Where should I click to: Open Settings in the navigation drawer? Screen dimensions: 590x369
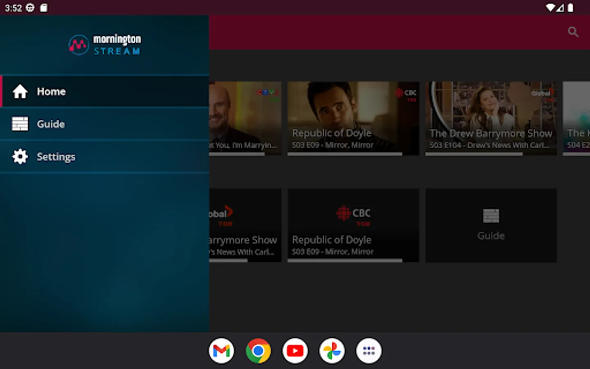coord(104,157)
